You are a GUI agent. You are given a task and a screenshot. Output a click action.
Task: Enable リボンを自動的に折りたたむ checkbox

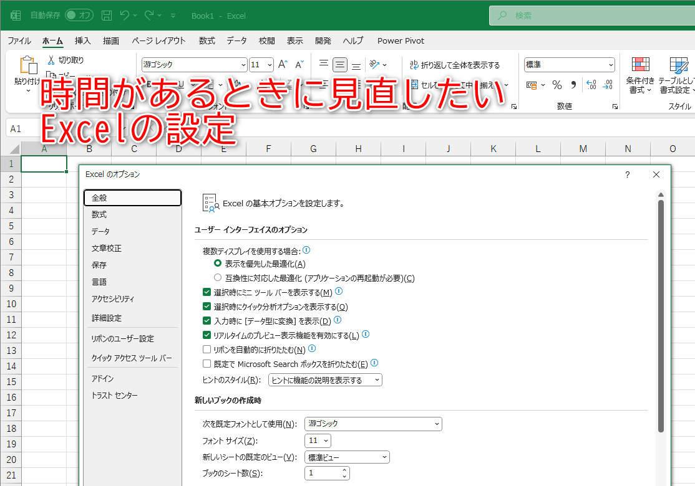click(207, 348)
